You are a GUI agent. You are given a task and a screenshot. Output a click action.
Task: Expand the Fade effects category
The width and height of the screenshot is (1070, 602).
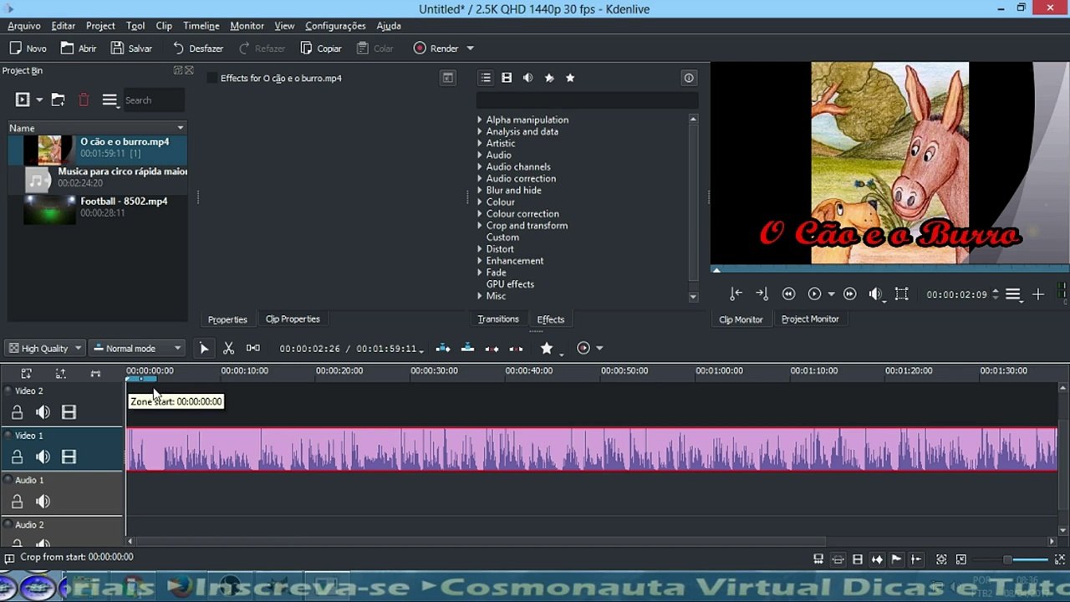click(x=480, y=272)
